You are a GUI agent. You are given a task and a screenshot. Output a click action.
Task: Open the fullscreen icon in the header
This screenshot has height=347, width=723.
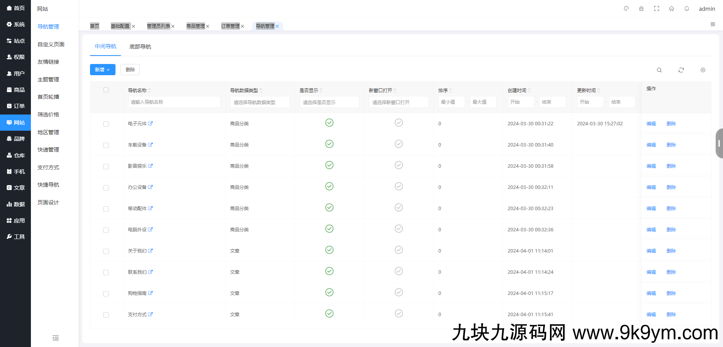[657, 8]
